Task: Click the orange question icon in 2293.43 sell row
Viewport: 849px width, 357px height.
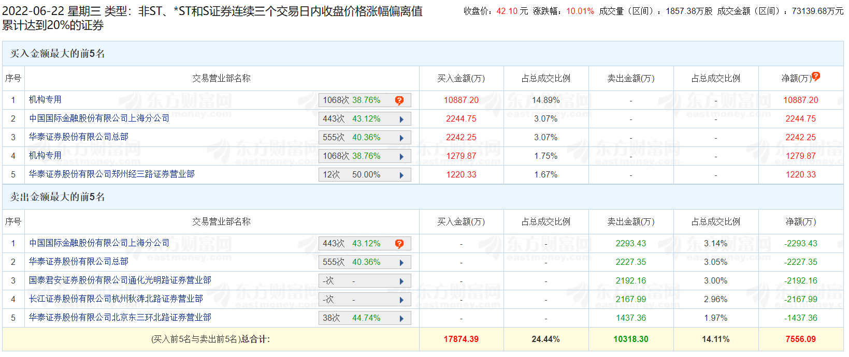Action: [x=399, y=244]
